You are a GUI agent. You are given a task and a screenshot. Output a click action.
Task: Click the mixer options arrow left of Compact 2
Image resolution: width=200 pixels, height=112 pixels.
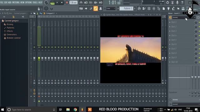31,13
